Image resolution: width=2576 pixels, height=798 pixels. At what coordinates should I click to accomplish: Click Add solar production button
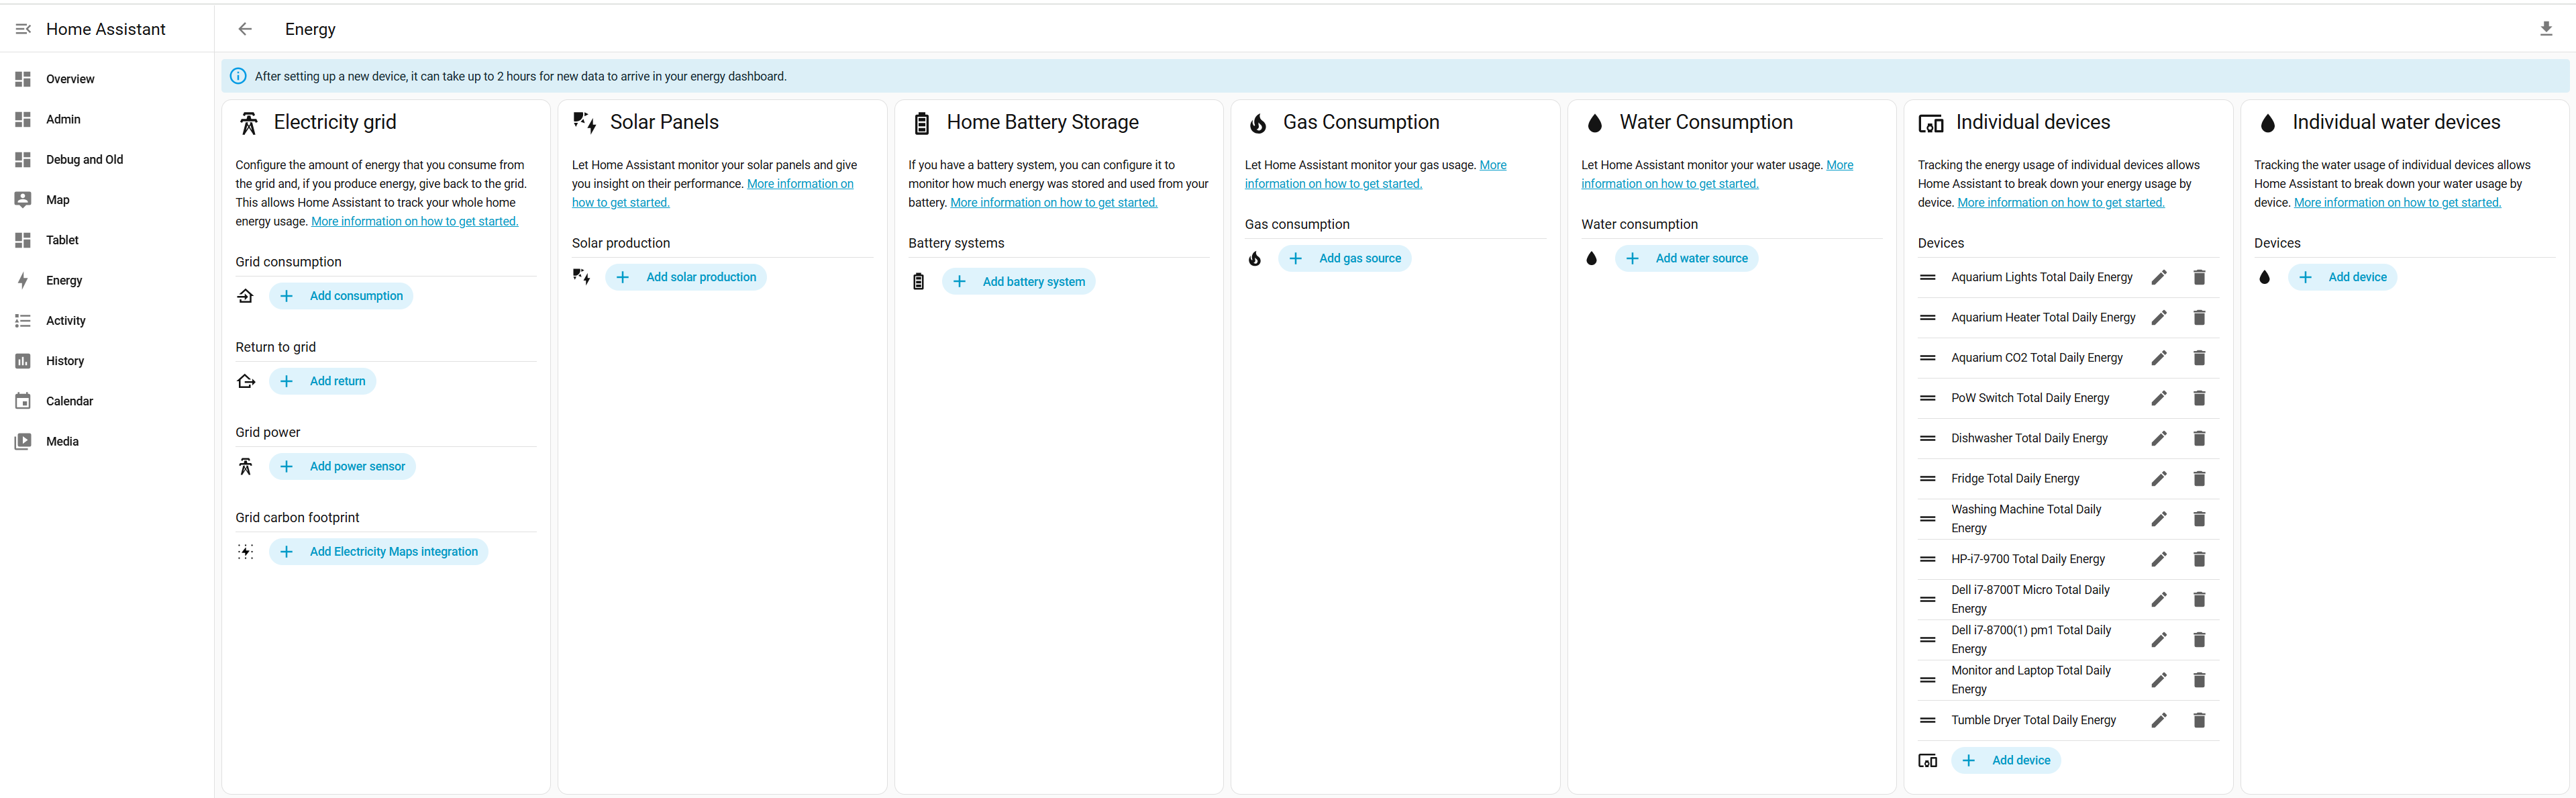[686, 277]
